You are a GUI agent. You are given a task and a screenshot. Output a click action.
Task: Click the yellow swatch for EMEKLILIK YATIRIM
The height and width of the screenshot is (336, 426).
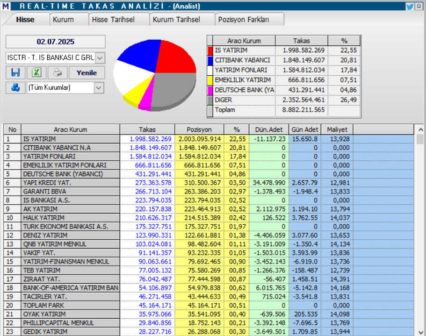click(x=210, y=80)
